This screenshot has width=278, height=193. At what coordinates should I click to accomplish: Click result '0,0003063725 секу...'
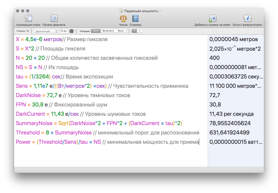236,76
